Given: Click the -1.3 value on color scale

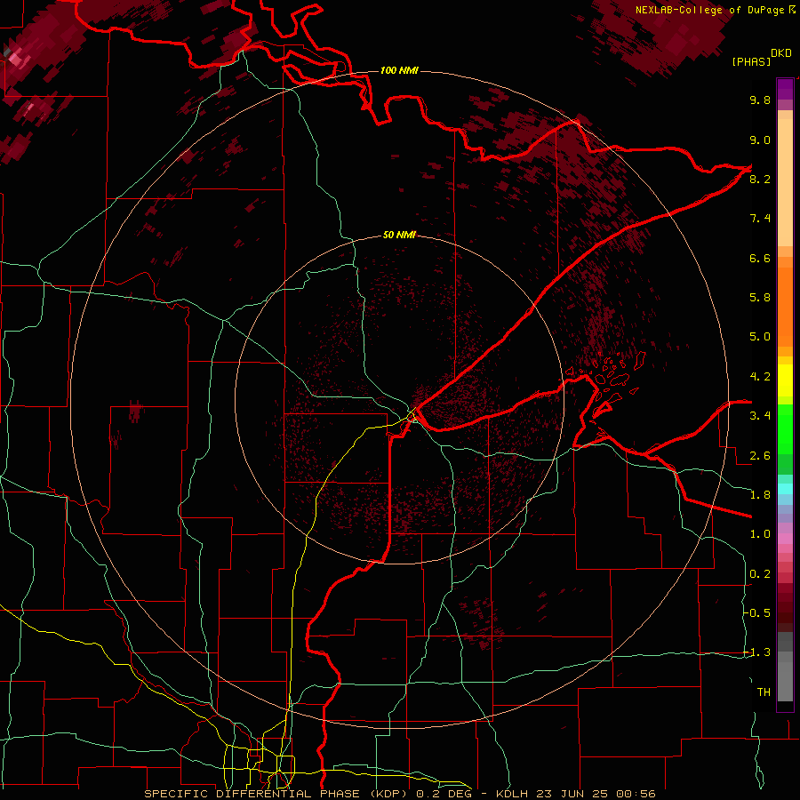Looking at the screenshot, I should pos(756,652).
